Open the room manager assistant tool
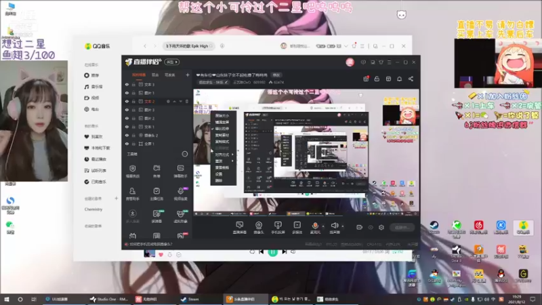This screenshot has width=542, height=305. [x=132, y=194]
